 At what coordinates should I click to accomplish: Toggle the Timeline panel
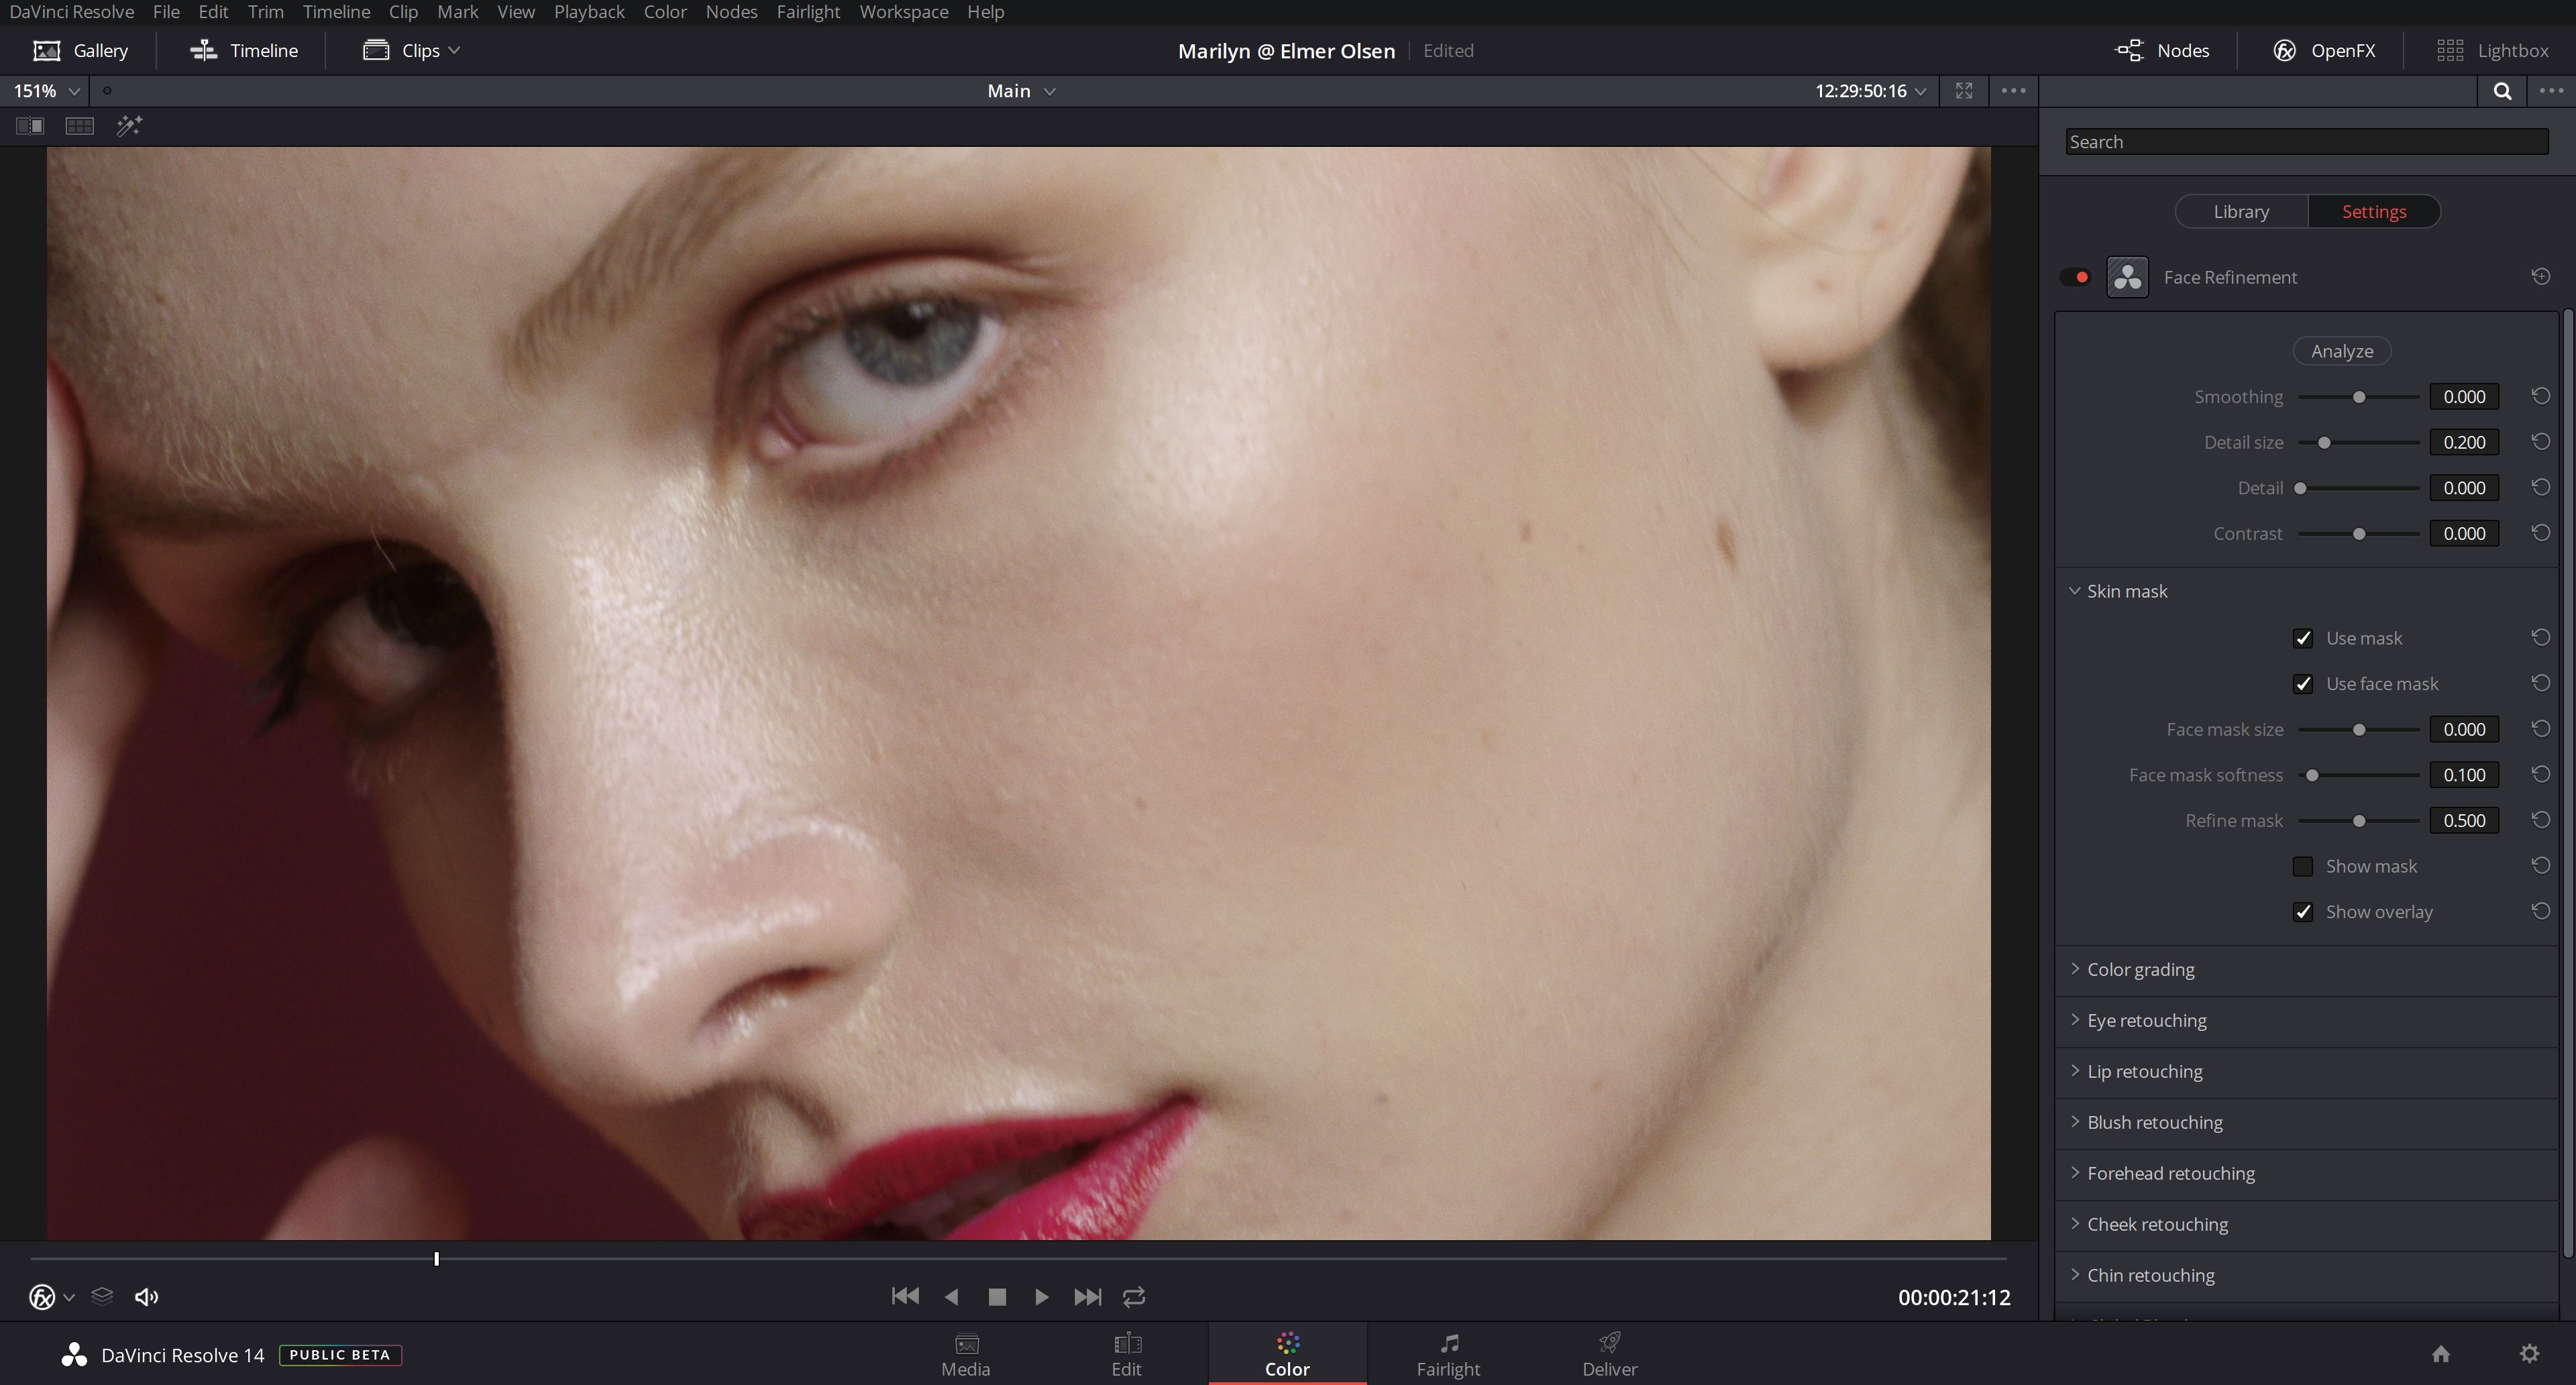coord(244,50)
